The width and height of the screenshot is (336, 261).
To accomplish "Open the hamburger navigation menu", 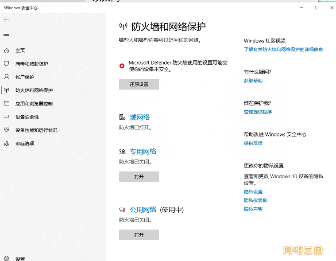I will (6, 34).
